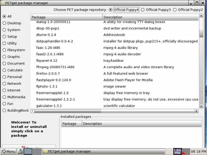
Task: Click the horizontal scroll-right arrow
Action: click(196, 111)
